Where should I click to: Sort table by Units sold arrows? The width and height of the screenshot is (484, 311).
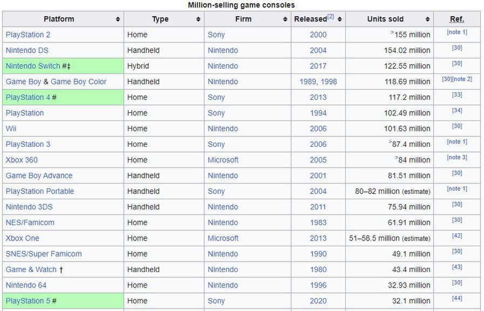427,19
